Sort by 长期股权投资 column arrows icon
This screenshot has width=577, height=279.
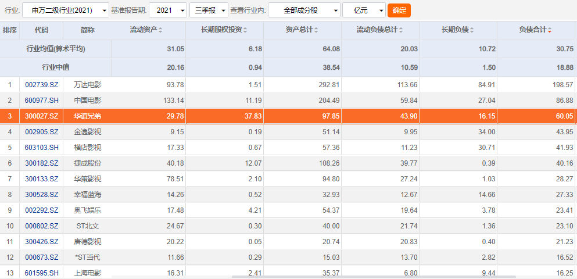click(x=245, y=31)
